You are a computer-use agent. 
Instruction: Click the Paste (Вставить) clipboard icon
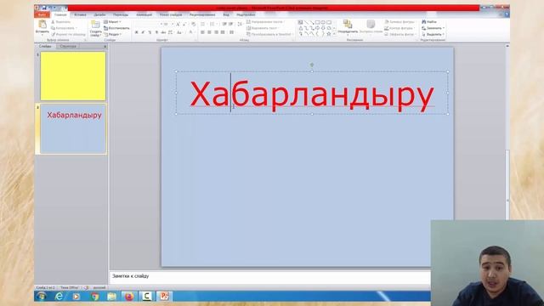pyautogui.click(x=42, y=25)
